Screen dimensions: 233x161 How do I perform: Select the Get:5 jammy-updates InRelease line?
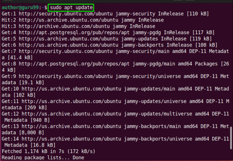pyautogui.click(x=106, y=39)
